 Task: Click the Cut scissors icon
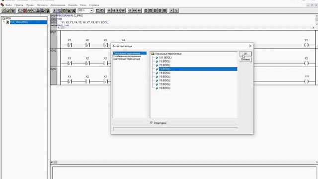tap(54, 10)
